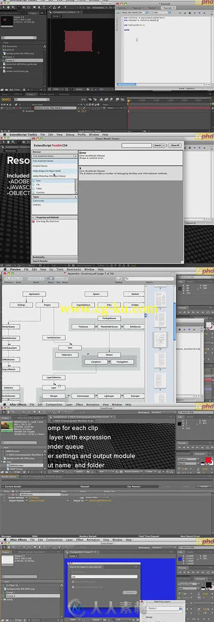Select the Error class icon in Object Model Viewer
The width and height of the screenshot is (214, 622).
34,181
